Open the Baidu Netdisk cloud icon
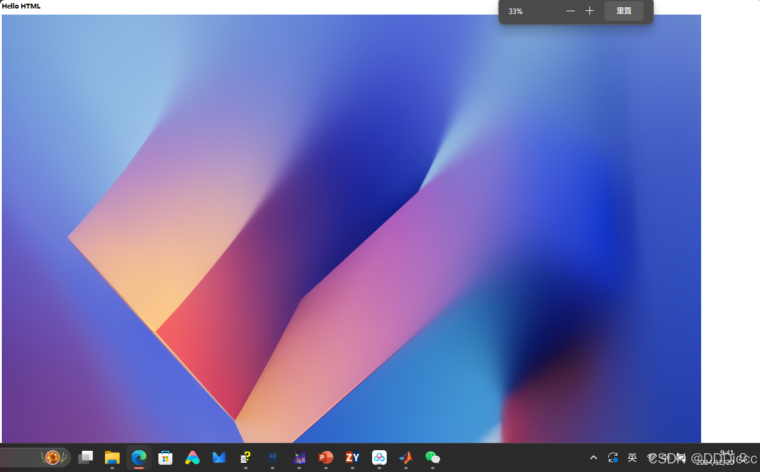This screenshot has width=760, height=472. (379, 457)
